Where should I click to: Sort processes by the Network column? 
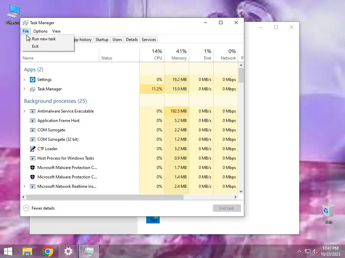tap(226, 55)
